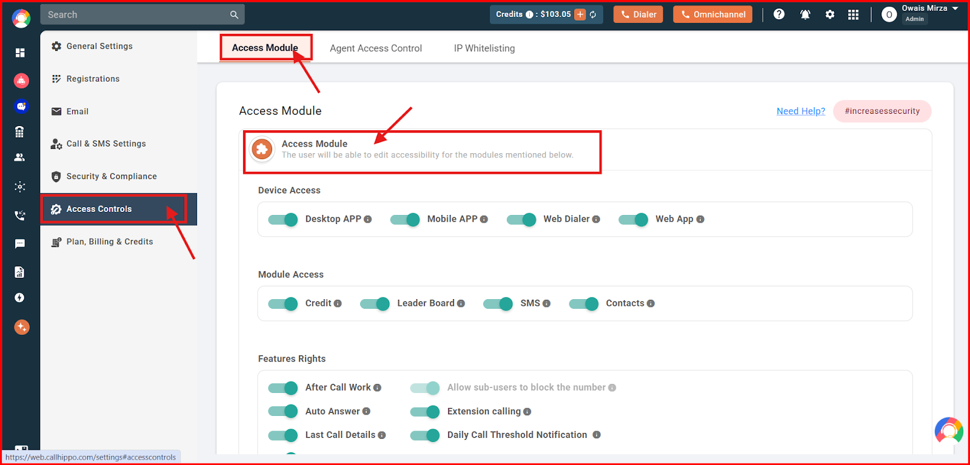Open the dashboard icon in left sidebar
The image size is (970, 465).
20,53
